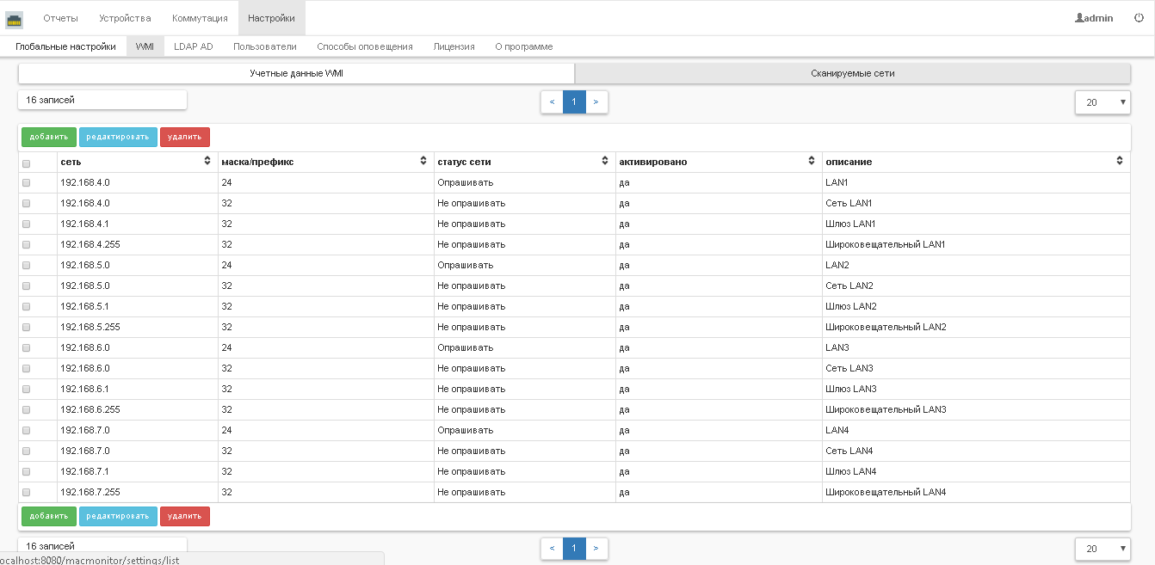
Task: Open the Отчеты menu
Action: pyautogui.click(x=60, y=18)
